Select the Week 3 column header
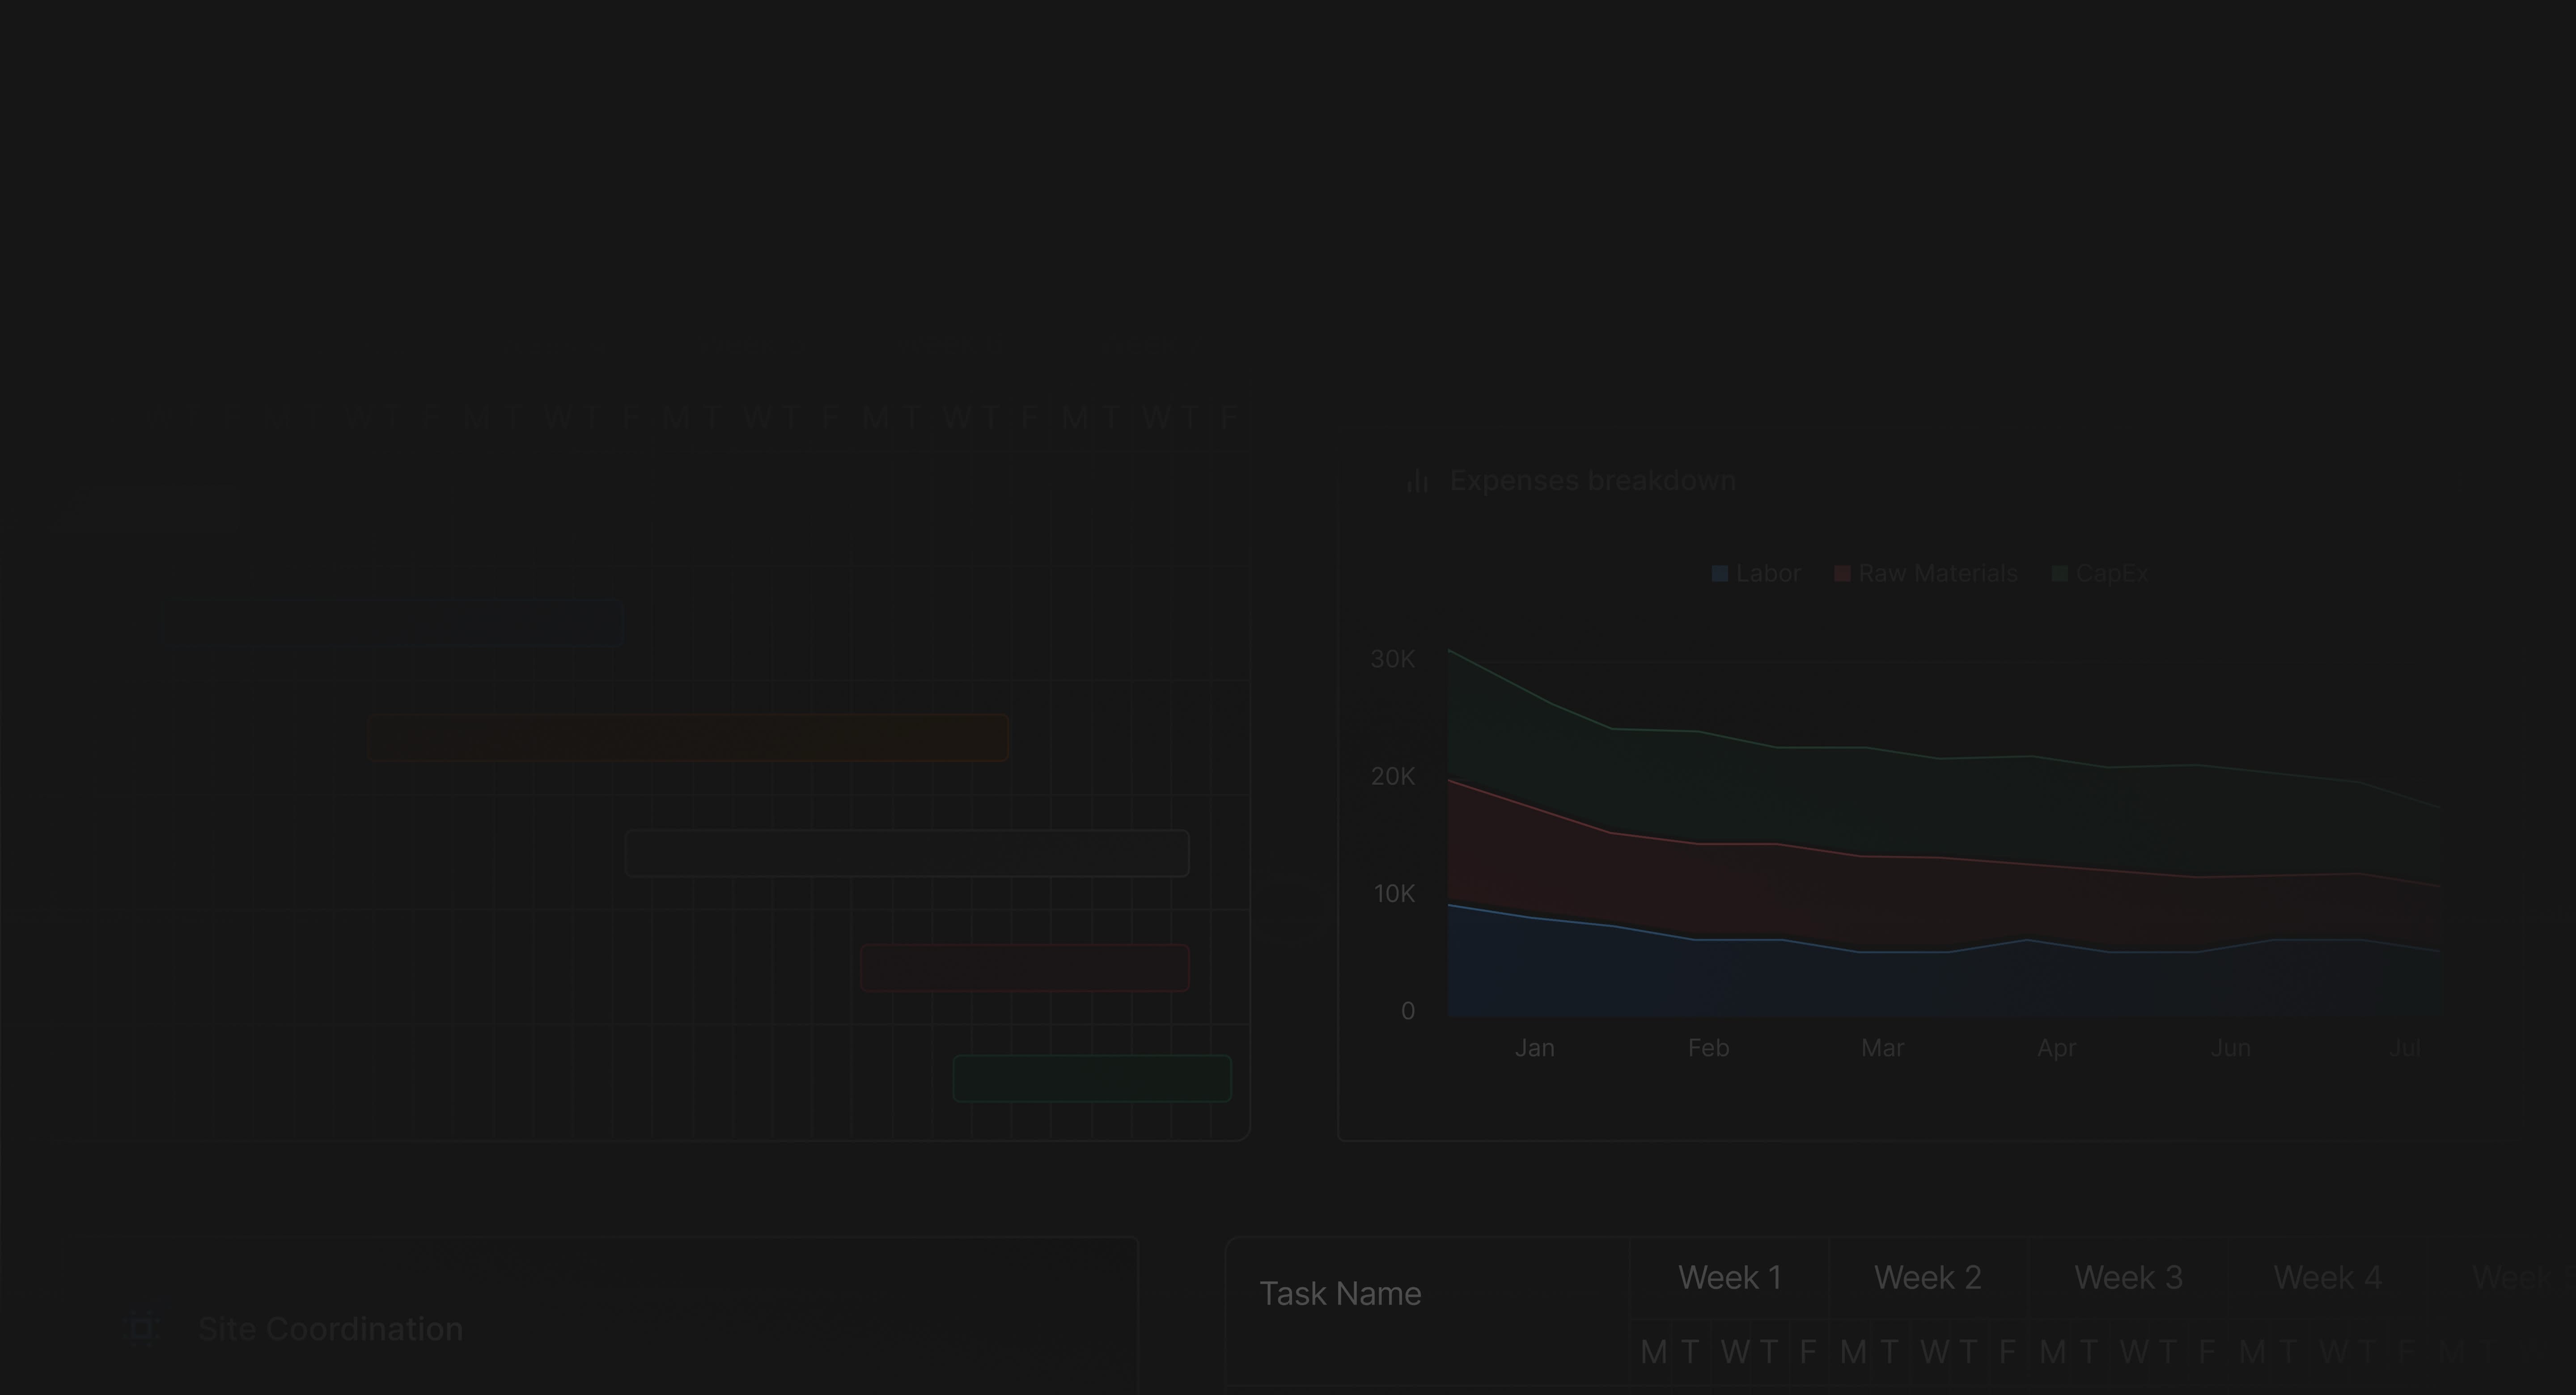Viewport: 2576px width, 1395px height. pyautogui.click(x=2128, y=1278)
